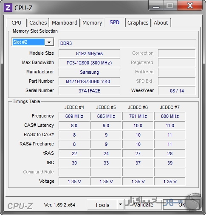Select tRAS value 22

tap(74, 154)
